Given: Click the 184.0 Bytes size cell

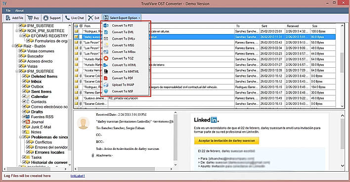Looking at the screenshot, I should pyautogui.click(x=323, y=87).
